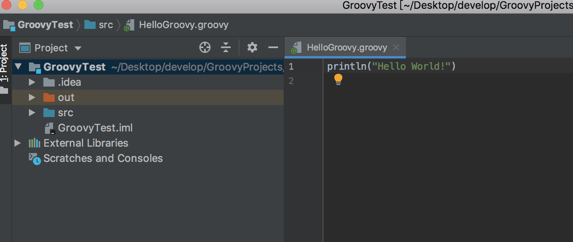Expand the out folder arrow
573x242 pixels.
pyautogui.click(x=32, y=97)
